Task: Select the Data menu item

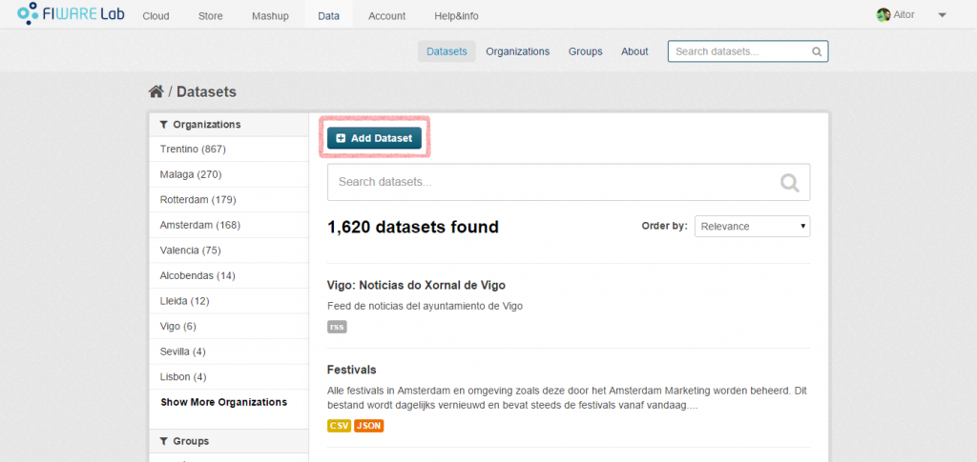Action: [x=328, y=16]
